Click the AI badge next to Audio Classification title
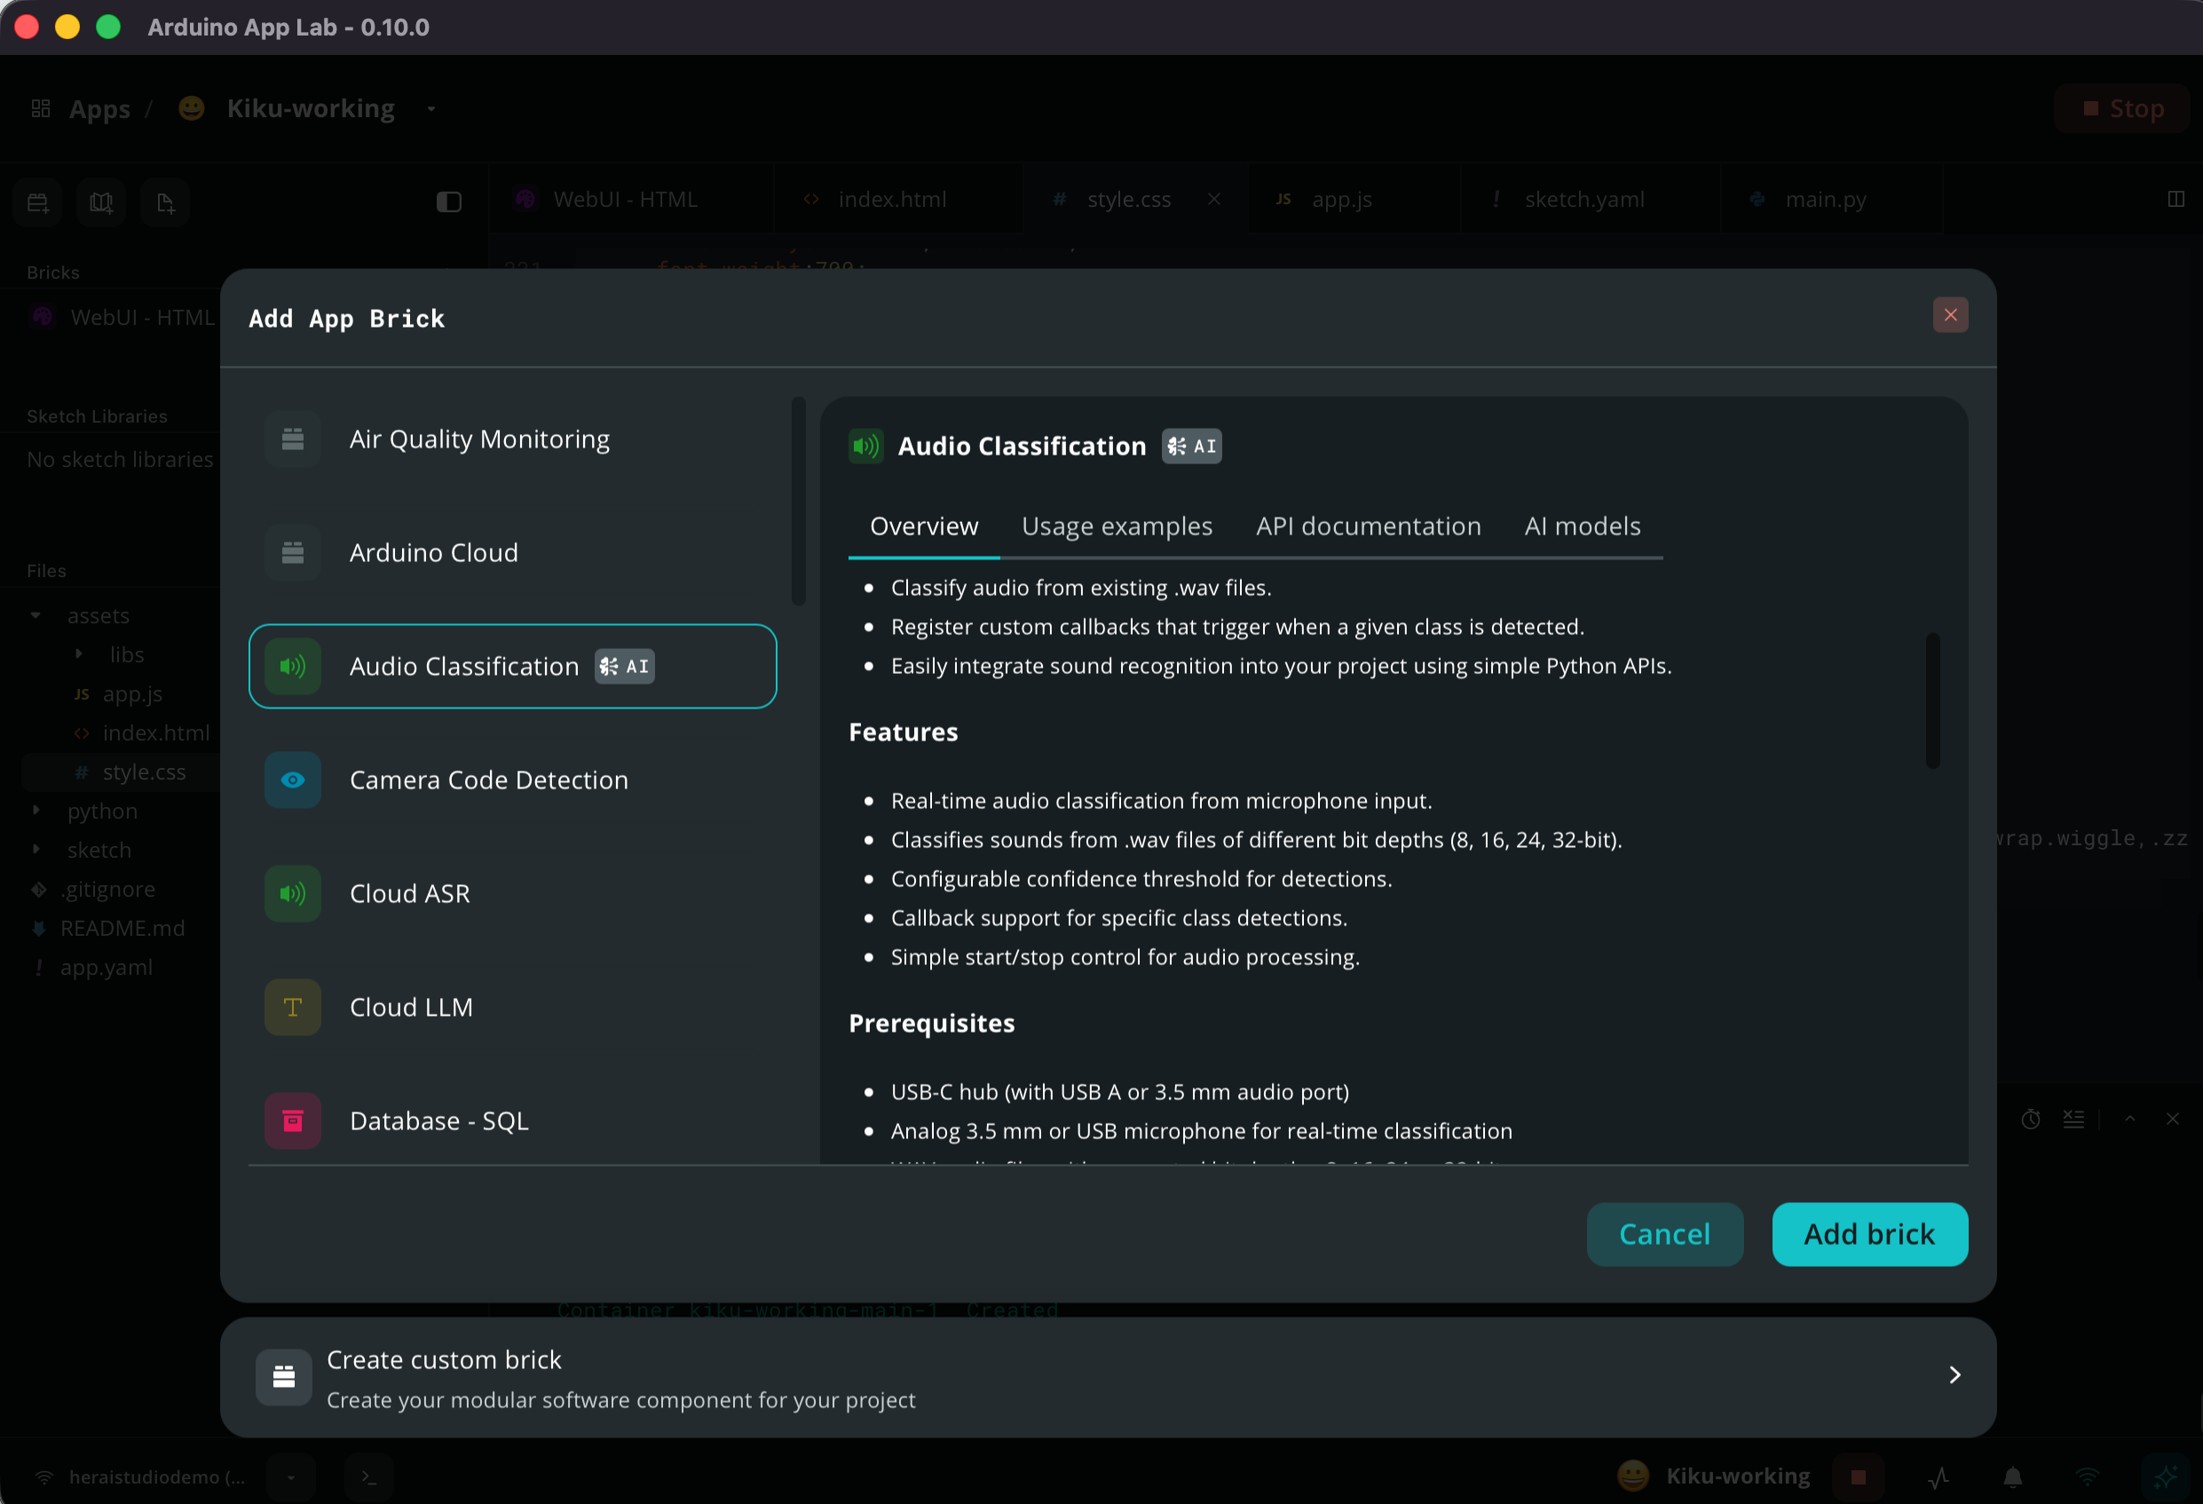 (1191, 447)
